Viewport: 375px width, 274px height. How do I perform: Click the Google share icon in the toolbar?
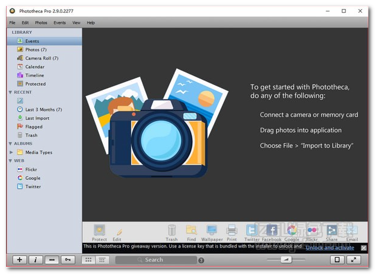pos(292,230)
